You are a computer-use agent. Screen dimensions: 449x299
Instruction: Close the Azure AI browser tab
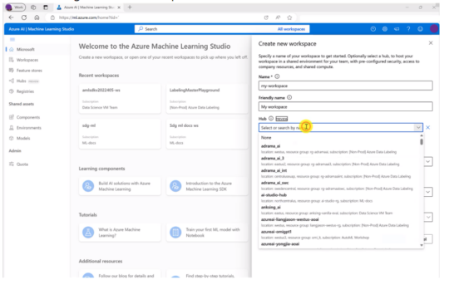coord(119,7)
